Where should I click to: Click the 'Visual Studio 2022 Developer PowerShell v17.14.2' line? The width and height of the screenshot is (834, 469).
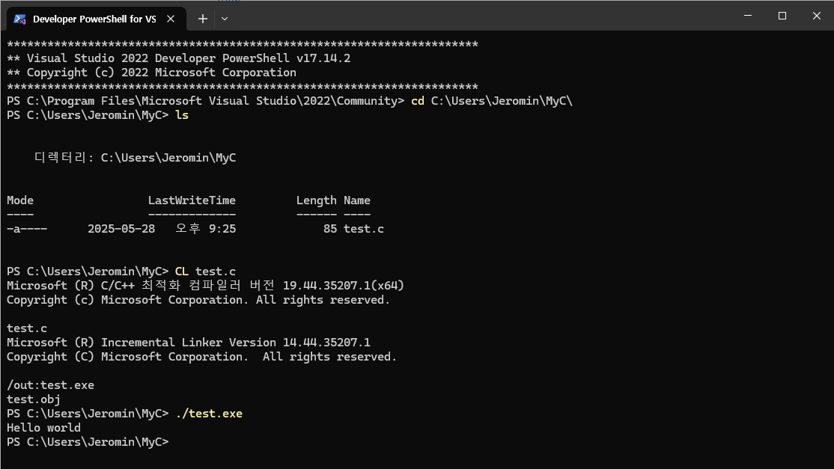(x=179, y=58)
